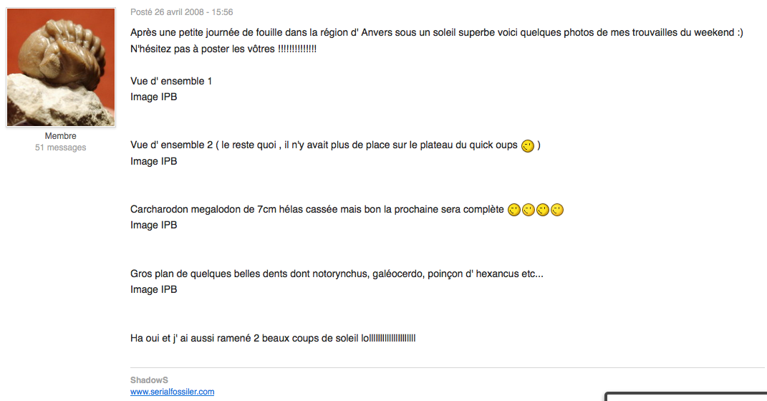Click the "Membre" label under the avatar
767x401 pixels.
pyautogui.click(x=61, y=136)
